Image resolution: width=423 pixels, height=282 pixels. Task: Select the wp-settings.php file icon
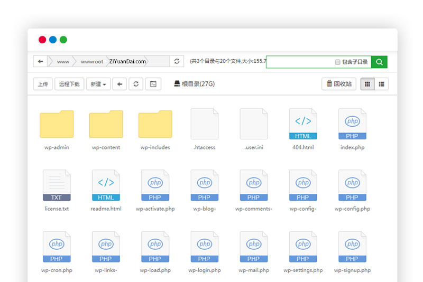click(303, 247)
